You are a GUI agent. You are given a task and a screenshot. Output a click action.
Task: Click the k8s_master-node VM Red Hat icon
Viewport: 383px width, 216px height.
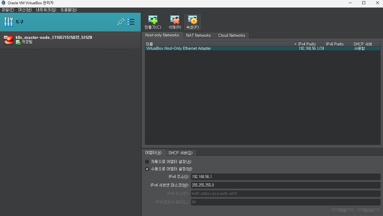pyautogui.click(x=8, y=40)
